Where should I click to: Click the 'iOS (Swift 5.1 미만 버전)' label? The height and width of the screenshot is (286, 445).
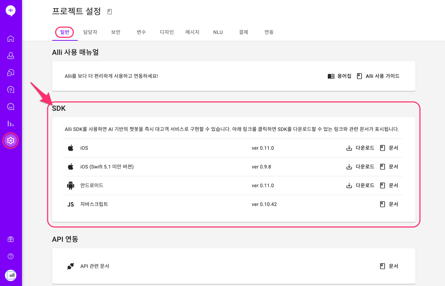pos(107,167)
